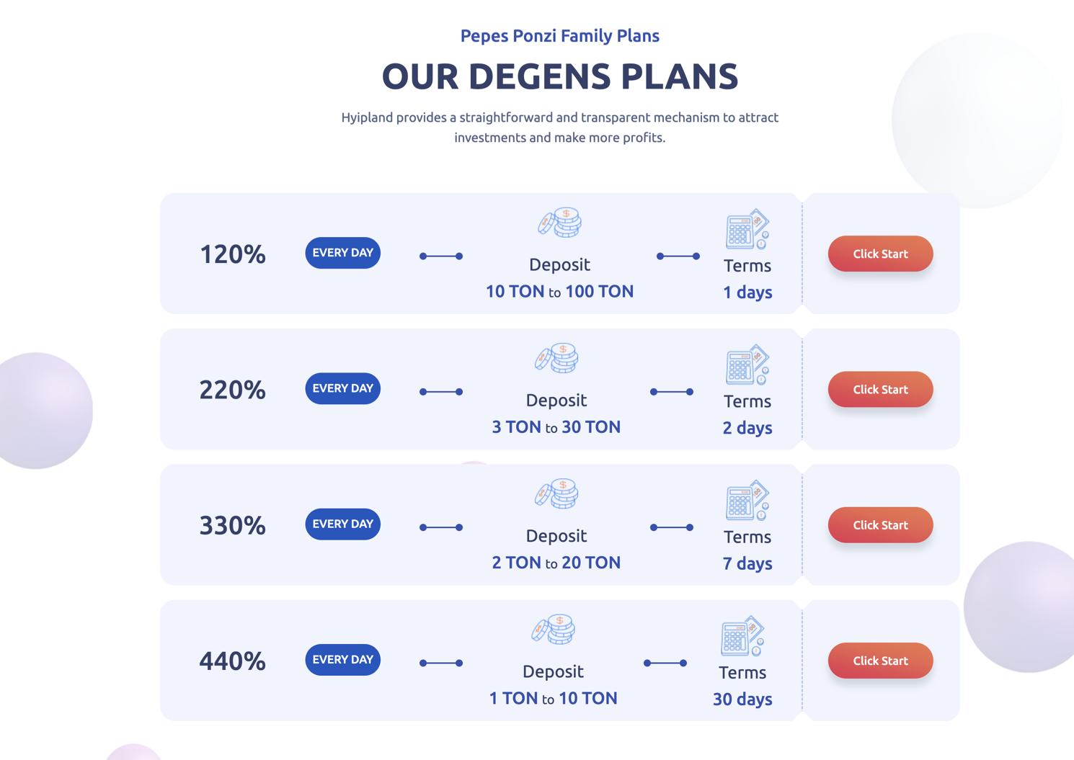
Task: Click the coins icon in the 120% plan
Action: pos(560,223)
